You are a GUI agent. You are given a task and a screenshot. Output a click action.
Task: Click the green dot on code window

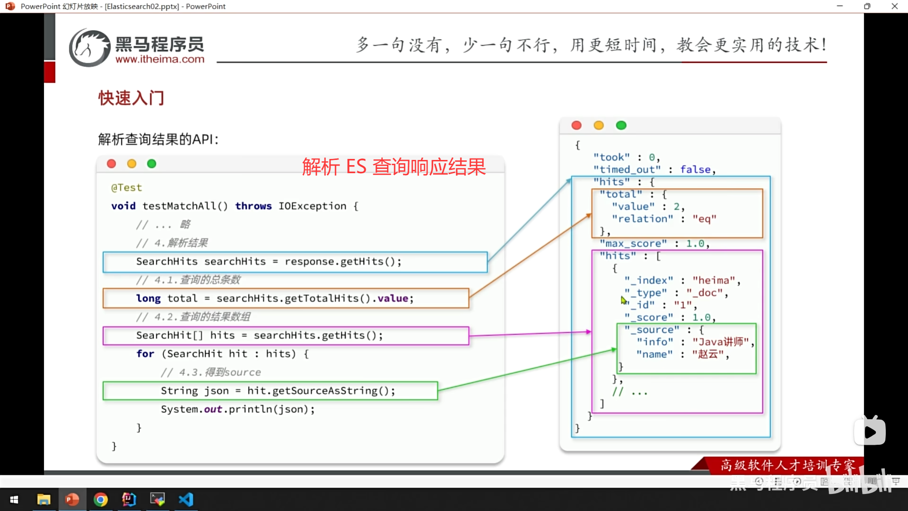pyautogui.click(x=151, y=164)
